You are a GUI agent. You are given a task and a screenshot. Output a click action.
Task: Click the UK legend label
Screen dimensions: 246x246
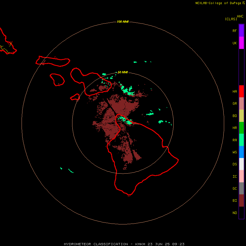[x=235, y=43]
